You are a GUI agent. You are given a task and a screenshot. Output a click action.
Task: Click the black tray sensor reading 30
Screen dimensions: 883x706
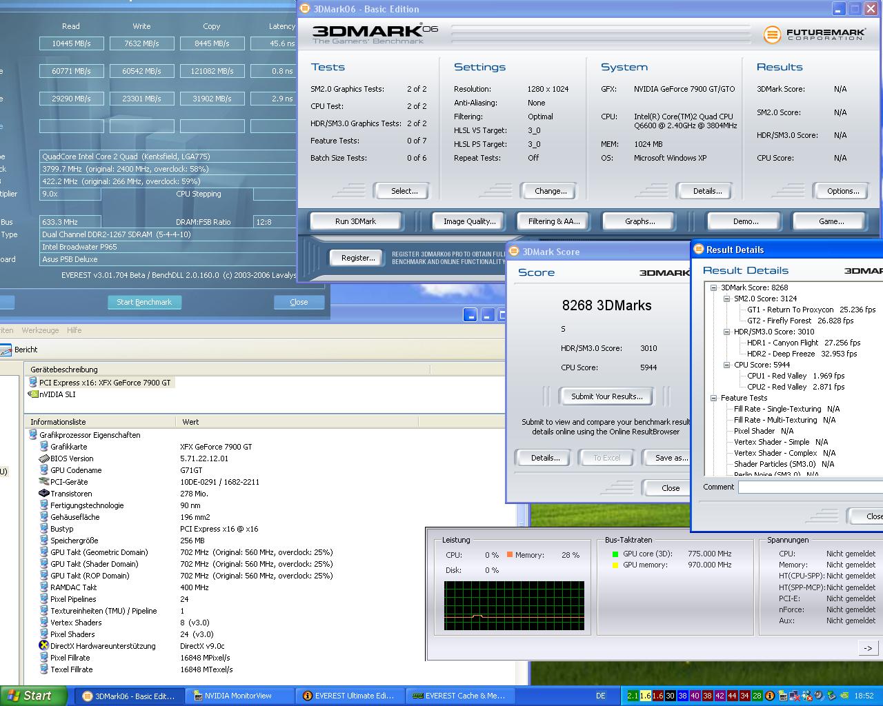click(670, 696)
